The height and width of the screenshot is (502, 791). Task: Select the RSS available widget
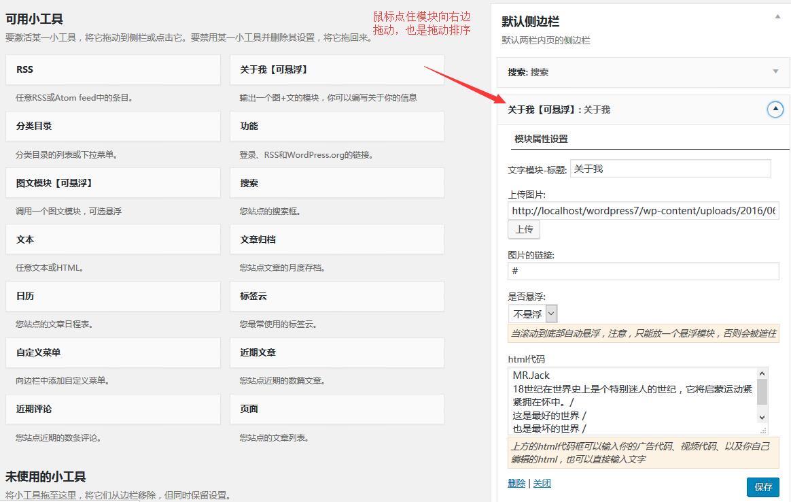(113, 70)
